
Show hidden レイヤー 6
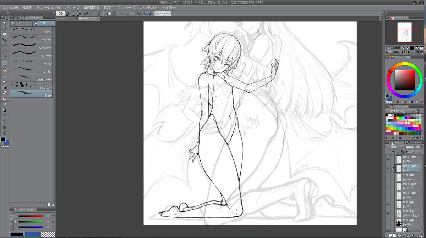pos(388,177)
